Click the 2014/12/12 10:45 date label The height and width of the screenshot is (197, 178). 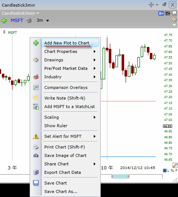point(138,168)
